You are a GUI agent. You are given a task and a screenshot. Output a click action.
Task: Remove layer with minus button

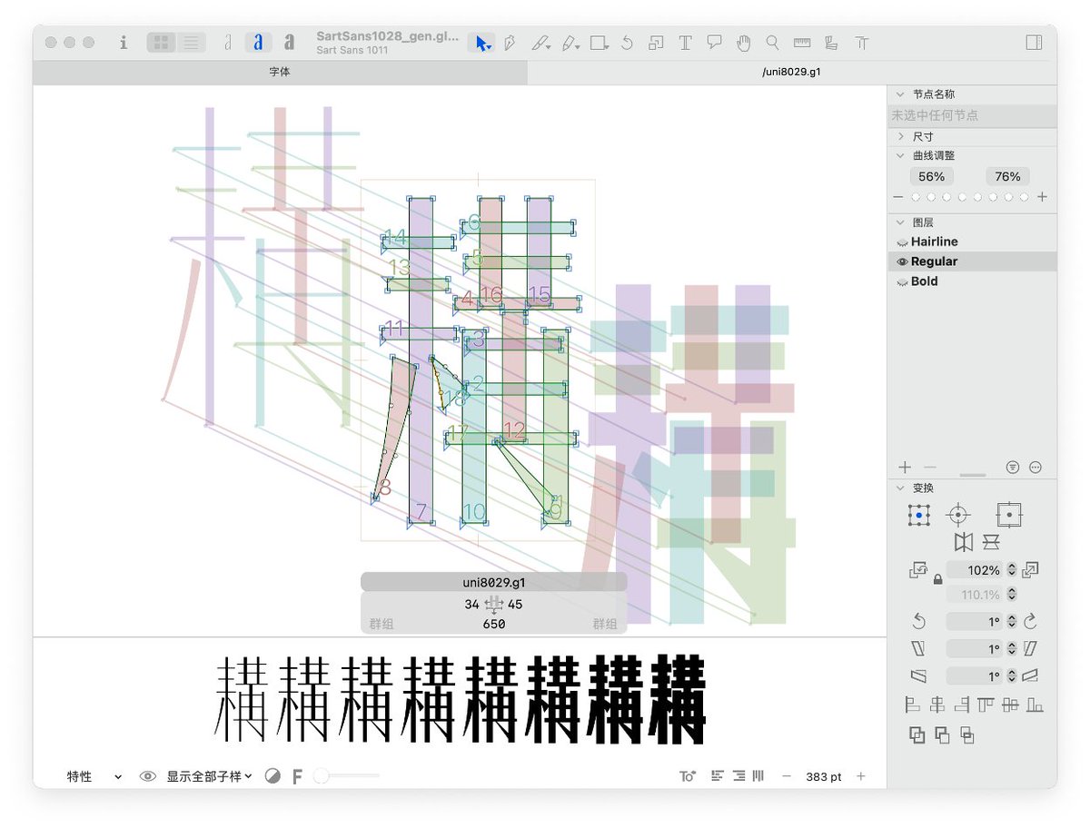tap(929, 468)
